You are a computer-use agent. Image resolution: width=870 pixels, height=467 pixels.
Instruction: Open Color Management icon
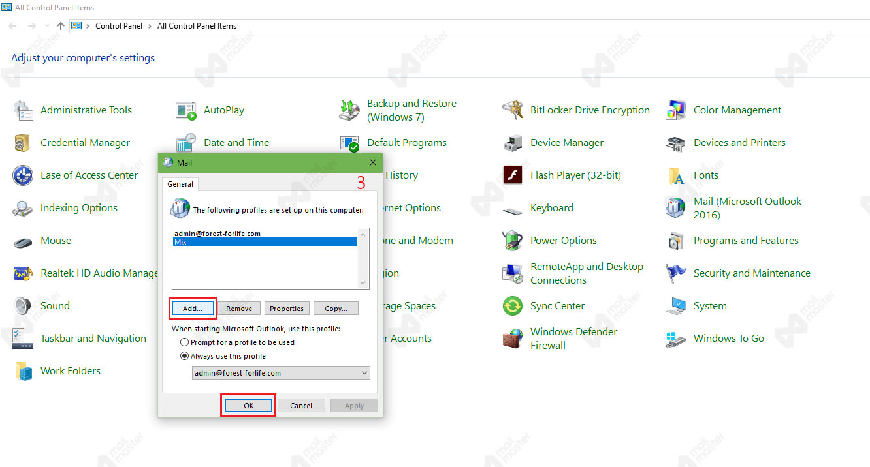pyautogui.click(x=676, y=110)
